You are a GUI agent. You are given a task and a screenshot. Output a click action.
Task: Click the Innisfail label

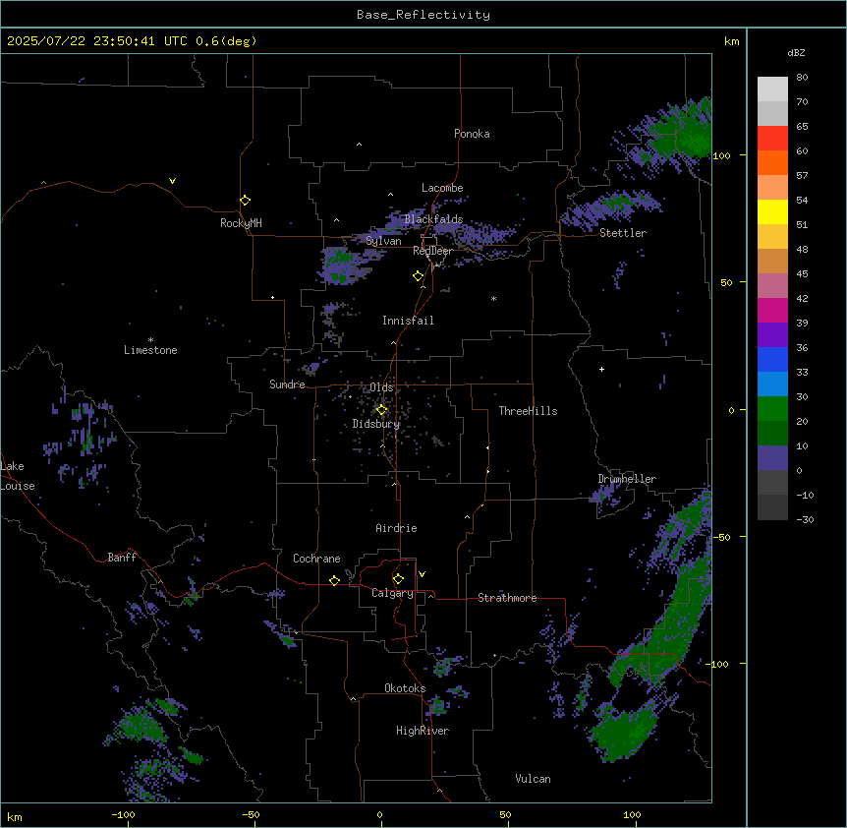(408, 321)
